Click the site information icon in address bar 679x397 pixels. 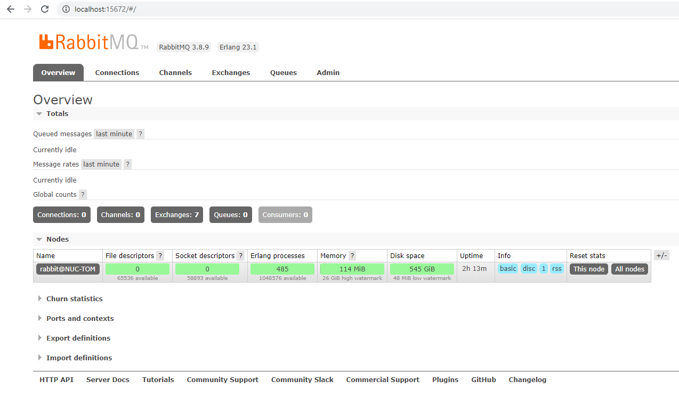[x=66, y=9]
